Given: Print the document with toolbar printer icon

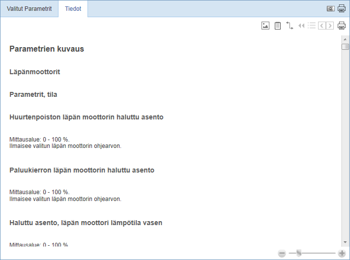Looking at the screenshot, I should point(342,26).
